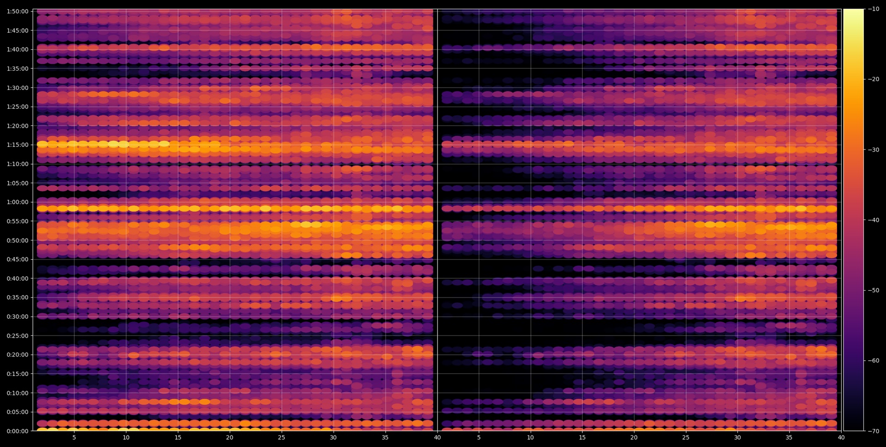This screenshot has height=447, width=886.
Task: Click x-axis tick 15 under the left heatmap
Action: click(178, 438)
